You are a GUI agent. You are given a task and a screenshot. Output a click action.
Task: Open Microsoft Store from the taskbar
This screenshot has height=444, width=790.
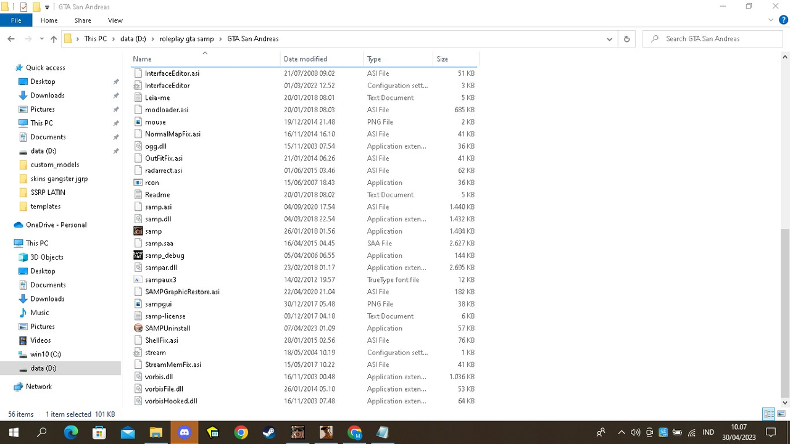click(99, 432)
